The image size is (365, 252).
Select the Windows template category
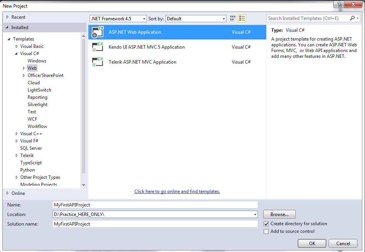pyautogui.click(x=37, y=61)
